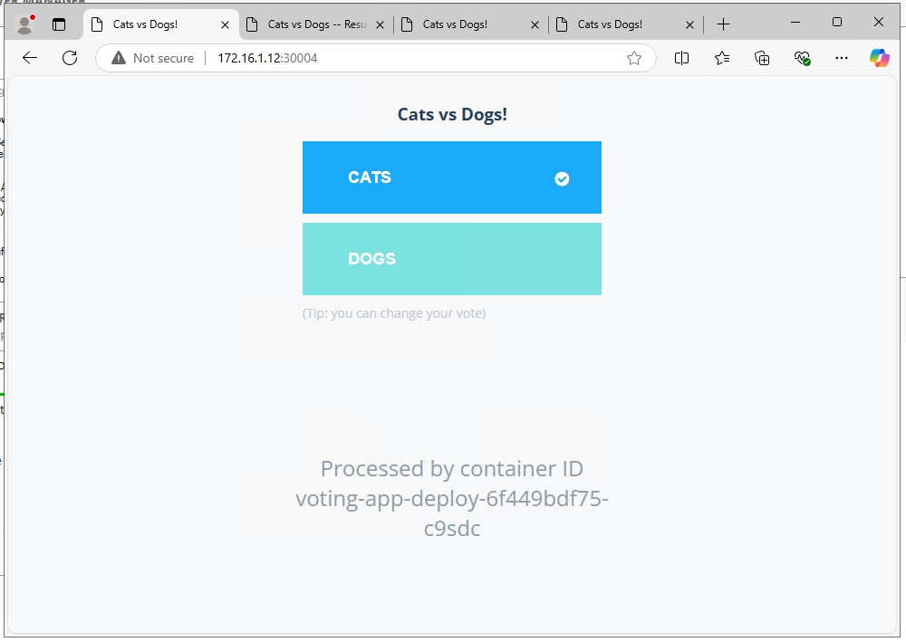Vote for CATS option
906x642 pixels.
pyautogui.click(x=451, y=177)
